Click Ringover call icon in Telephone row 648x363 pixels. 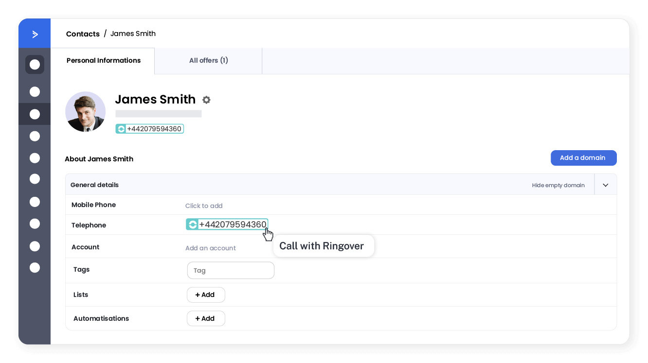(192, 225)
